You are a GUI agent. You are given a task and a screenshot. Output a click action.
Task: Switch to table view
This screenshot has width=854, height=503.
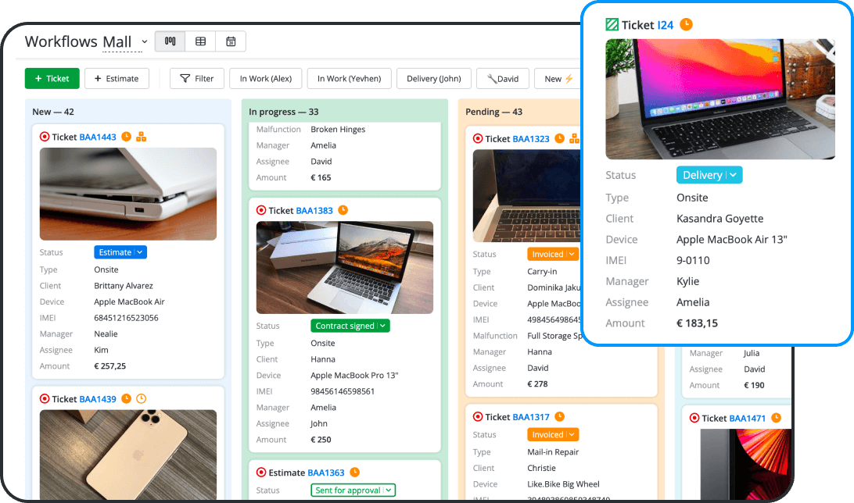201,41
